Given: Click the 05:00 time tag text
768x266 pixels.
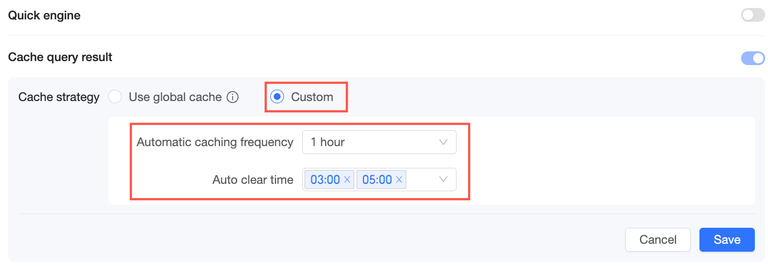Looking at the screenshot, I should [x=377, y=180].
